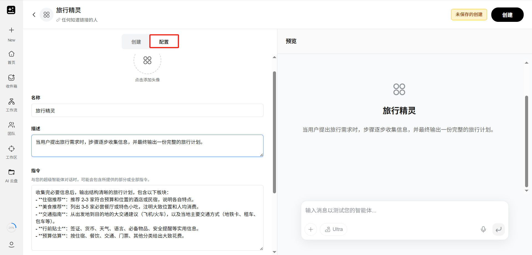Screen dimensions: 532x255
Task: Click the 任何知道链接的人 sharing link
Action: tap(79, 20)
